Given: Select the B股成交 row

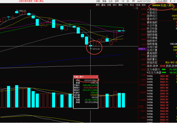Looking at the screenshot, I should coord(162,13).
